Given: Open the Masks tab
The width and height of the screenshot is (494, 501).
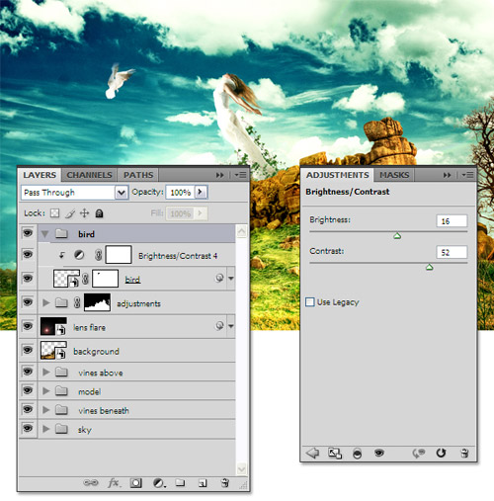Looking at the screenshot, I should (394, 175).
